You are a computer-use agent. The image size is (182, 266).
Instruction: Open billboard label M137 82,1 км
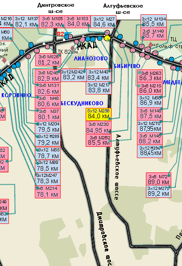click(x=26, y=21)
